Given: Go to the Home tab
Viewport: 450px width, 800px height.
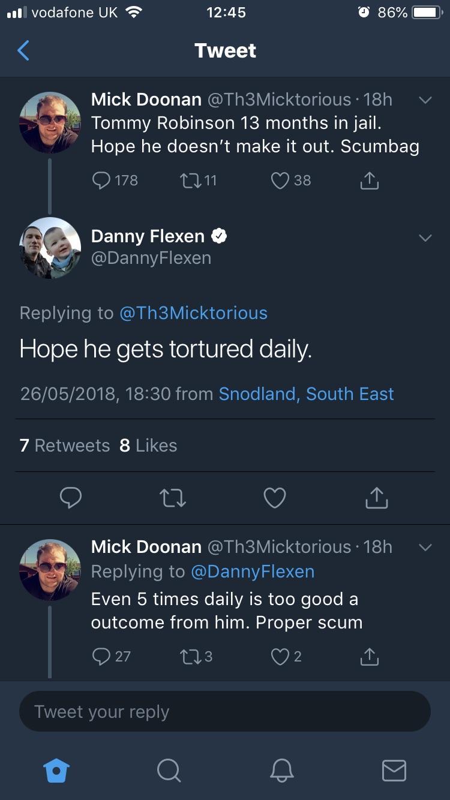Looking at the screenshot, I should pyautogui.click(x=57, y=770).
